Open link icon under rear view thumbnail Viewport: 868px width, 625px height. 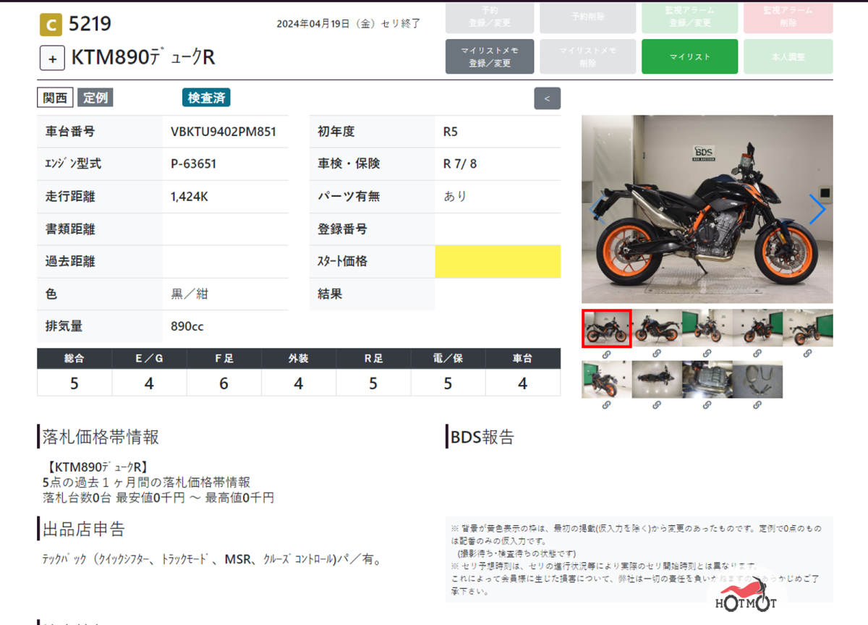tap(807, 354)
